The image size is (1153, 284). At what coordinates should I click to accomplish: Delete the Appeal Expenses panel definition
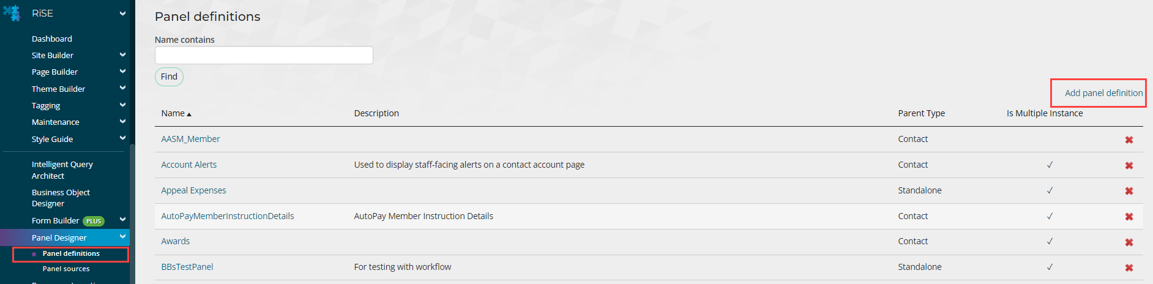pos(1129,191)
